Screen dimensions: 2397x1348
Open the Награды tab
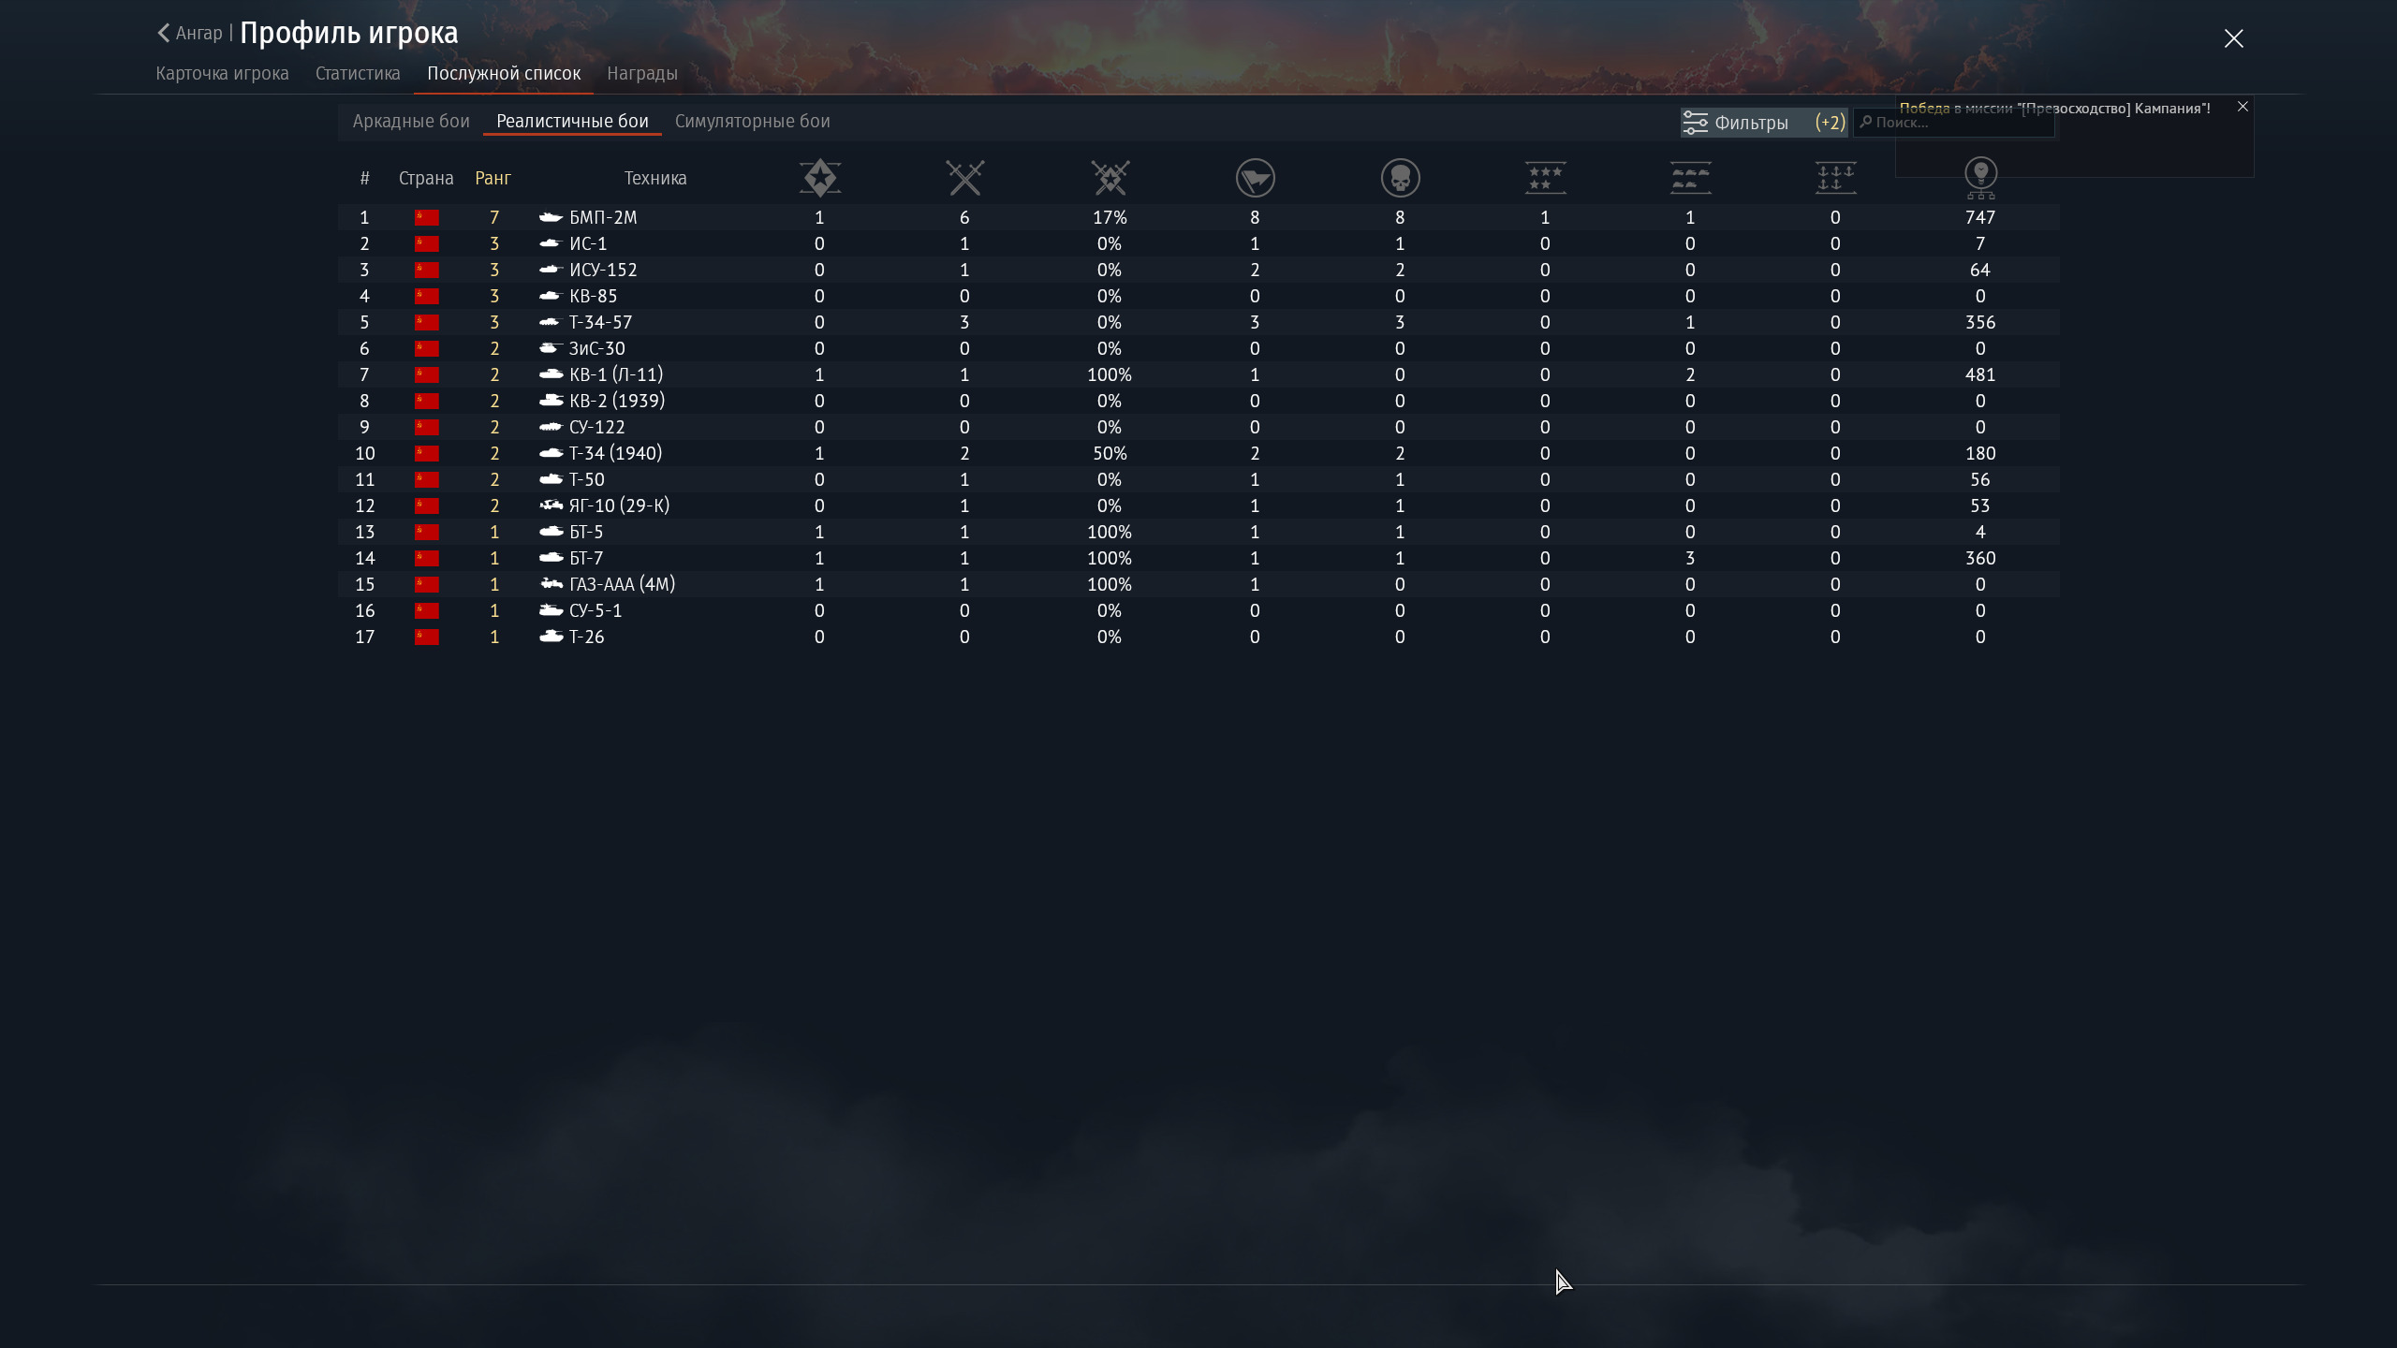click(x=642, y=73)
